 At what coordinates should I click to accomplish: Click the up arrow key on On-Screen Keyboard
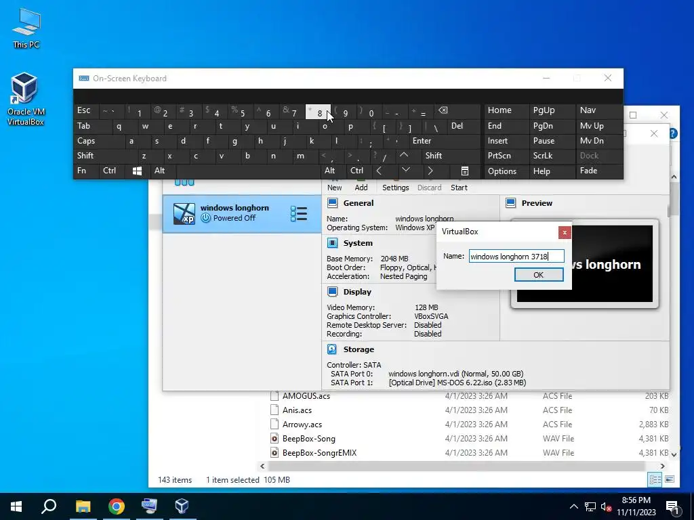[x=404, y=155]
